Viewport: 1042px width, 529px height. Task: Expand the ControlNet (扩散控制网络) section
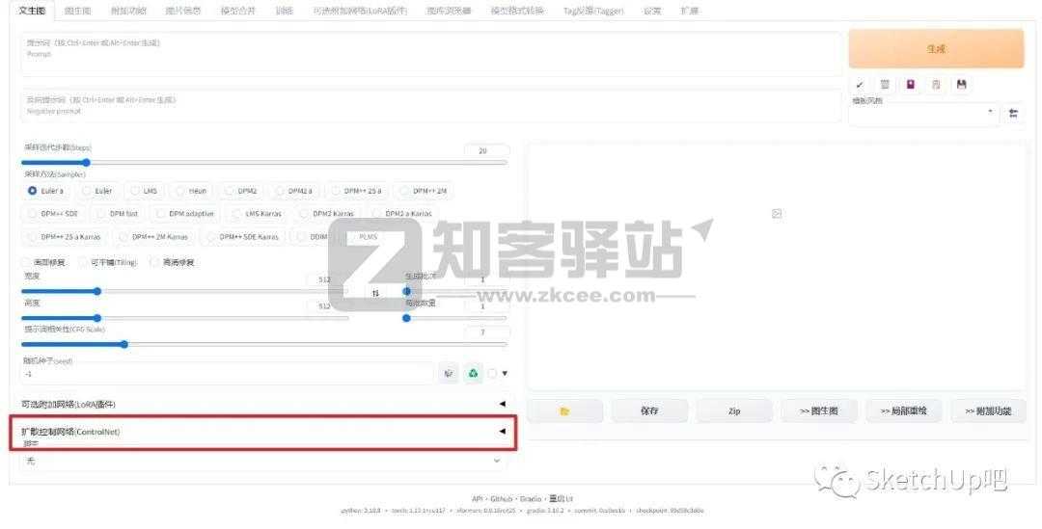pos(262,432)
